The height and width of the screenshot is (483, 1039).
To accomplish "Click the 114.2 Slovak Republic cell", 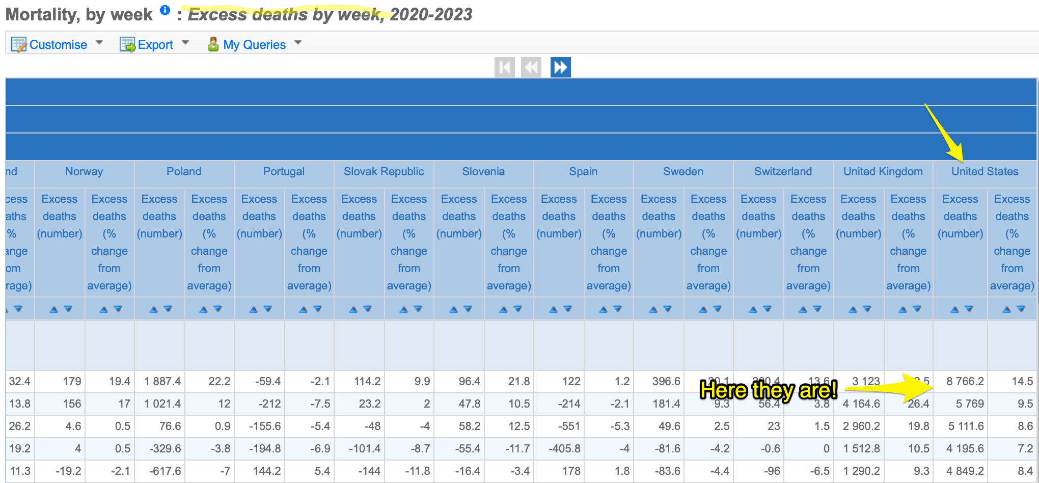I will [360, 381].
